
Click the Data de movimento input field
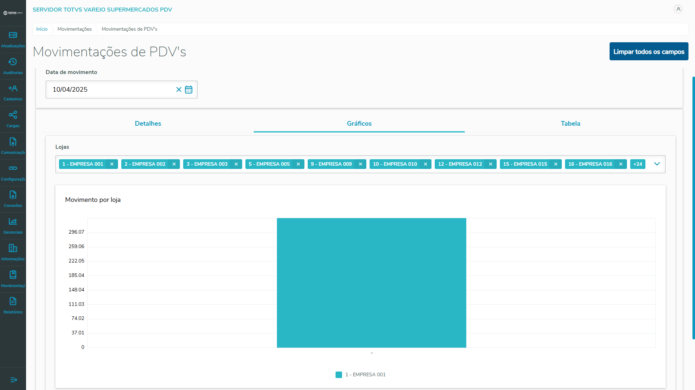click(109, 90)
